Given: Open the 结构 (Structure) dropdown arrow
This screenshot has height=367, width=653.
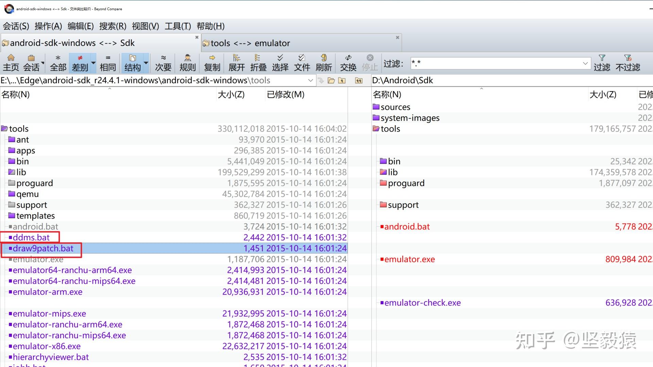Looking at the screenshot, I should [146, 63].
